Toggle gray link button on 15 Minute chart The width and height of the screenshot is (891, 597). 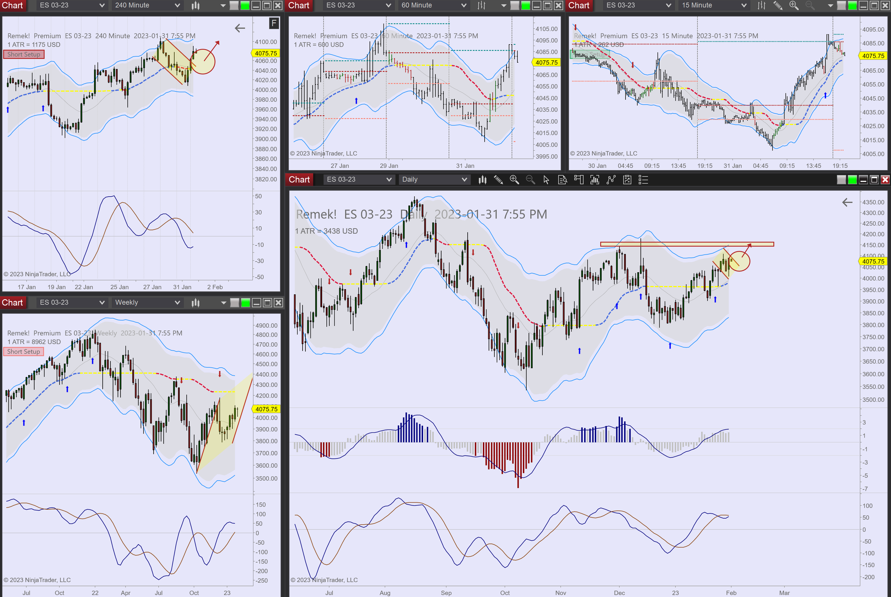841,5
